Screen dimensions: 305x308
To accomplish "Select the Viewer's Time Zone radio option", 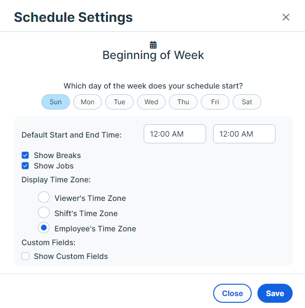I will coord(44,197).
